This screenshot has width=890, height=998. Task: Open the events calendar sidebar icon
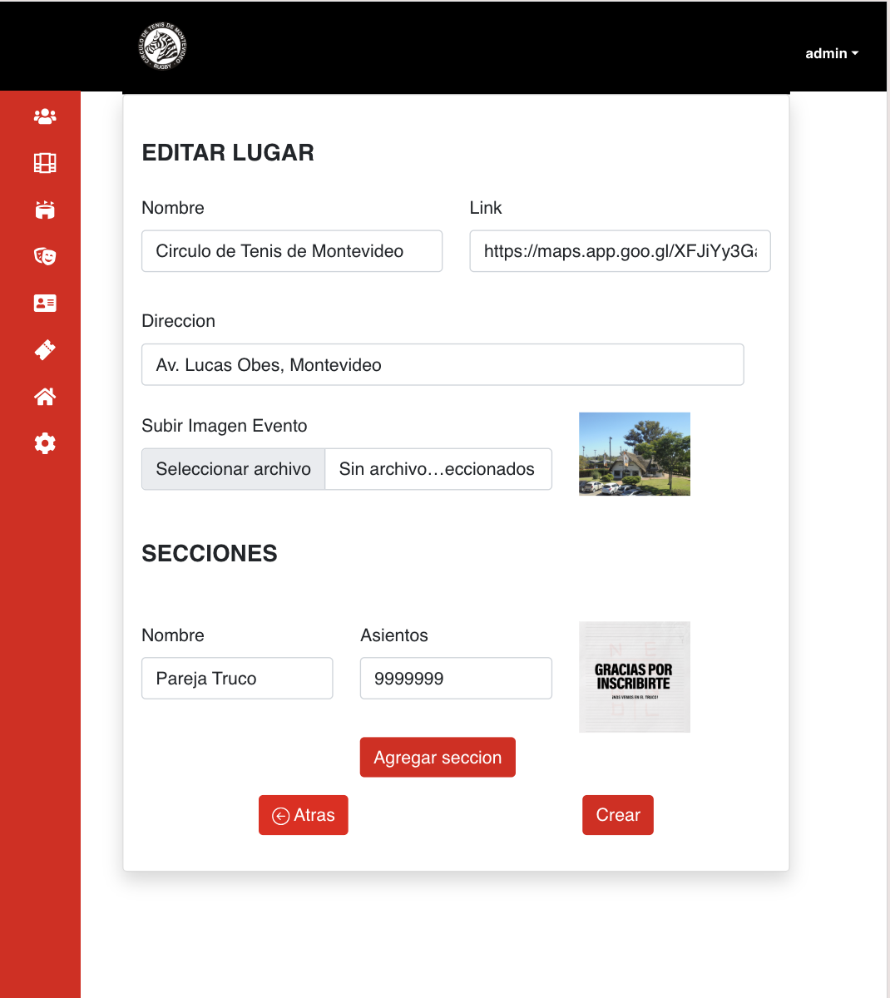click(x=45, y=210)
